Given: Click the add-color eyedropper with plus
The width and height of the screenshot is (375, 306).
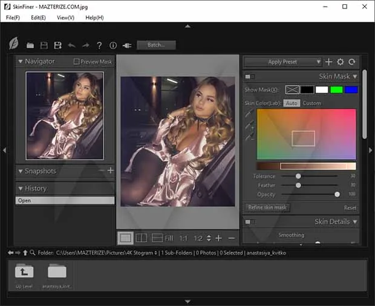Looking at the screenshot, I should pyautogui.click(x=249, y=126).
